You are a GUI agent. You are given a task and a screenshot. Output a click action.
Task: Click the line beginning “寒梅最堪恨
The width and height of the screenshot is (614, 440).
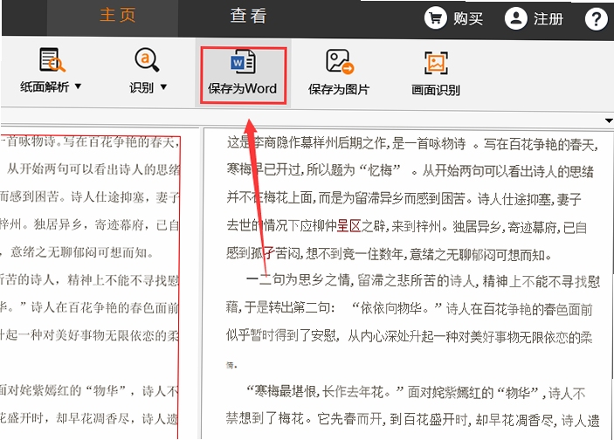pyautogui.click(x=415, y=392)
